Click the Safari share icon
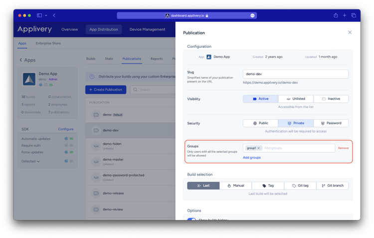Screen dimensions: 374x238 pyautogui.click(x=336, y=15)
